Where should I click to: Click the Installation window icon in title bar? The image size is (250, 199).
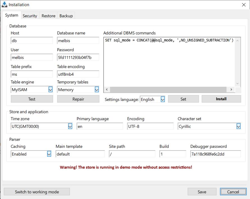click(4, 4)
